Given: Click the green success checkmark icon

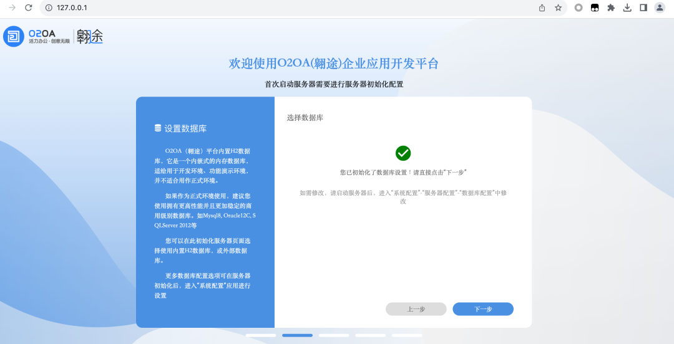Looking at the screenshot, I should point(403,153).
